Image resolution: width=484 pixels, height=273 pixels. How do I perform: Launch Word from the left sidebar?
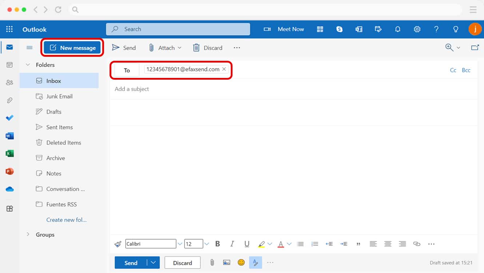[x=9, y=135]
